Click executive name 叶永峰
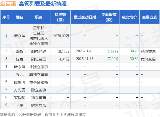Viewport: 160px width, 117px height. pyautogui.click(x=19, y=67)
